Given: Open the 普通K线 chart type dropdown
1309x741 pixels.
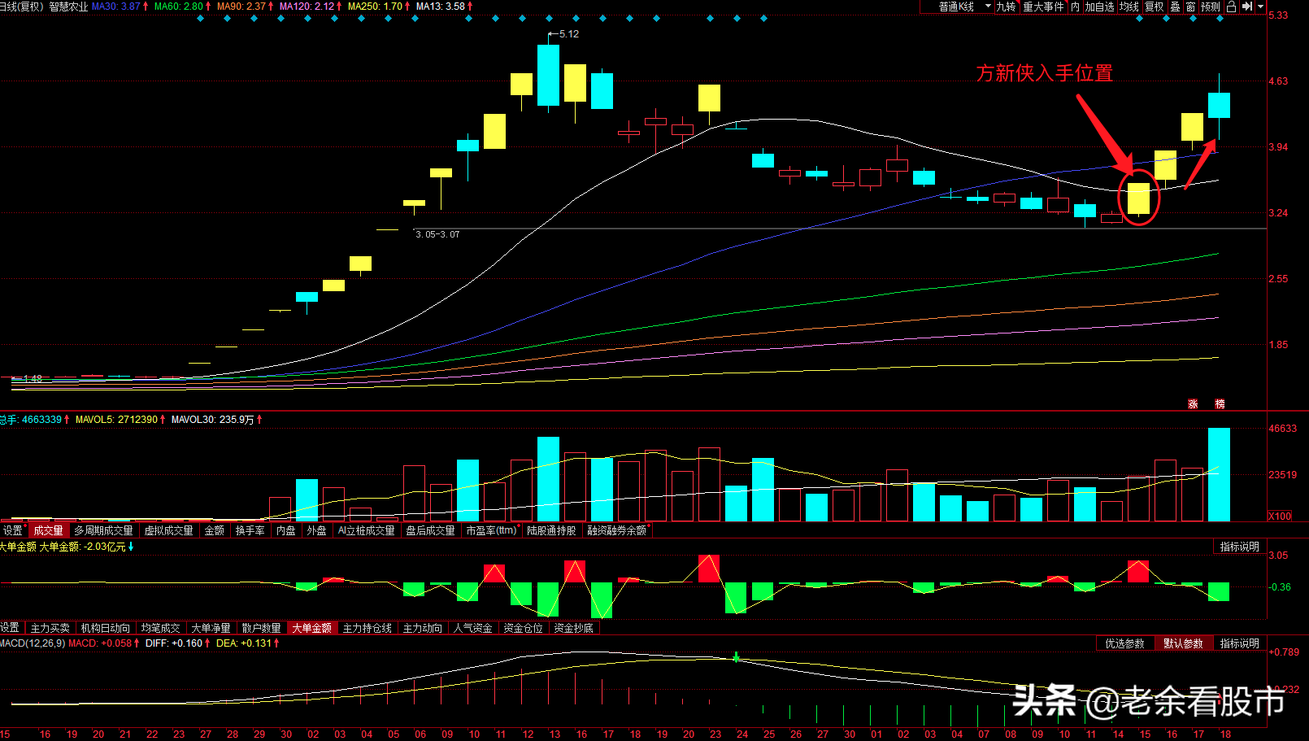Looking at the screenshot, I should tap(957, 7).
